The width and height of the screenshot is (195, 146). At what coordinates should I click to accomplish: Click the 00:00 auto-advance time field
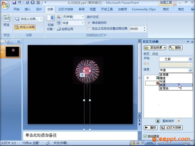[136, 29]
